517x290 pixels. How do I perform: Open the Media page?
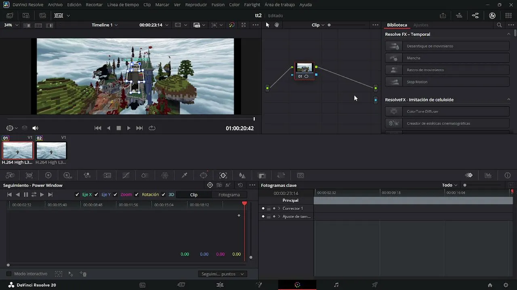click(143, 285)
